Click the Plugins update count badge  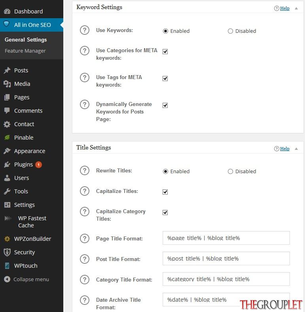coord(38,165)
